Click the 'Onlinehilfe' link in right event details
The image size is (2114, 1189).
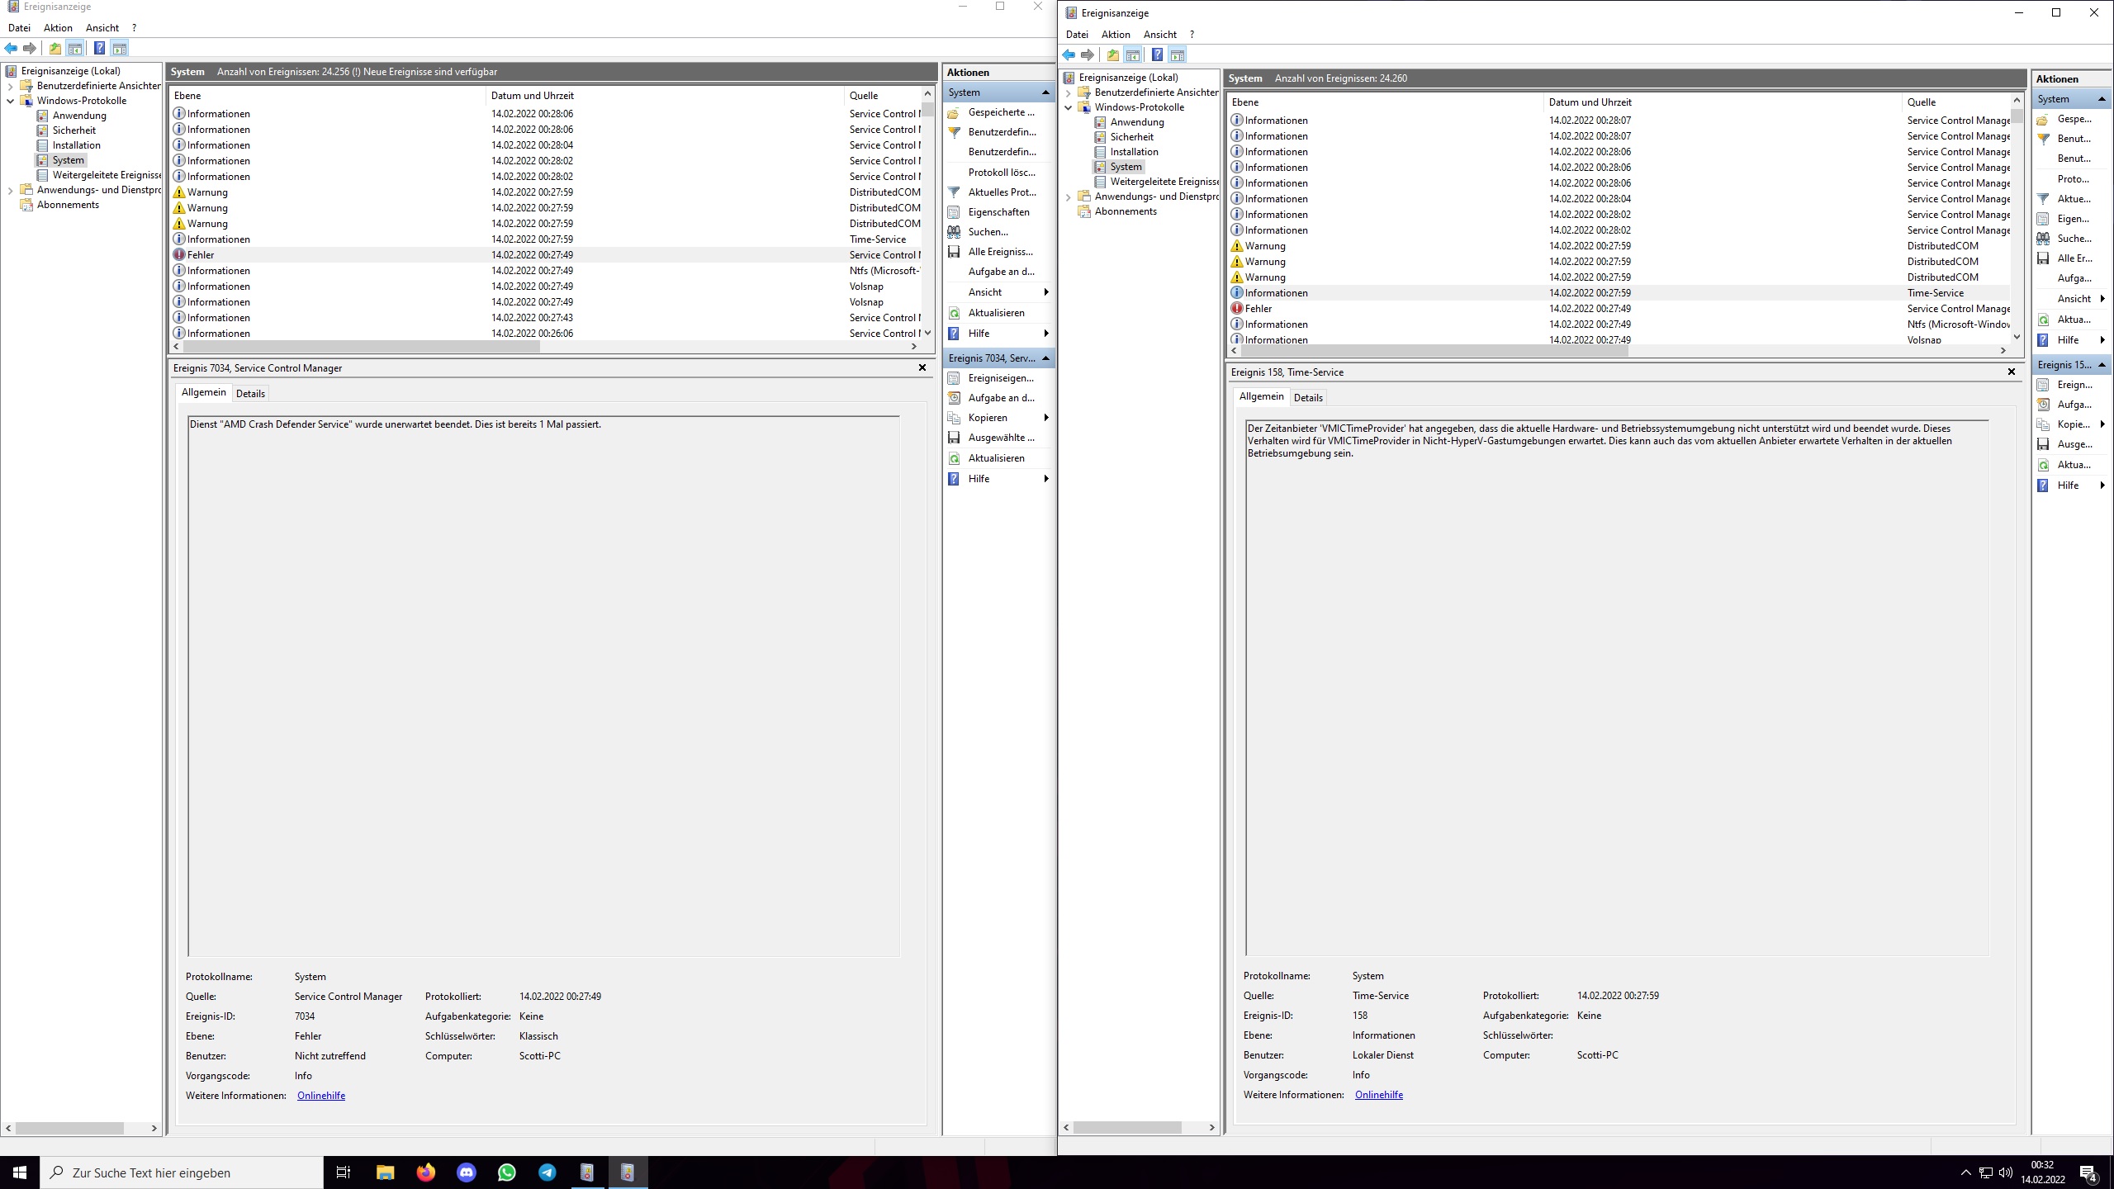(x=1378, y=1095)
